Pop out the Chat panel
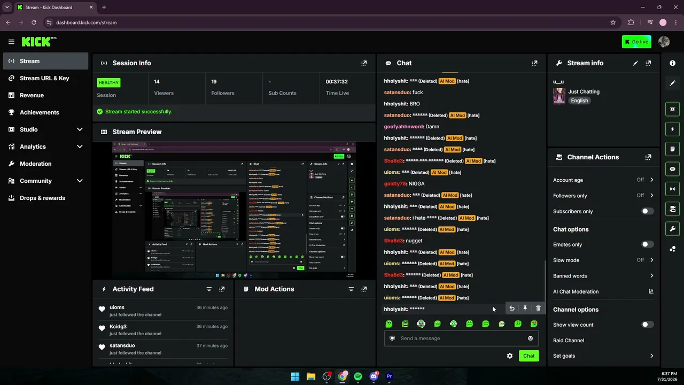684x385 pixels. point(534,63)
